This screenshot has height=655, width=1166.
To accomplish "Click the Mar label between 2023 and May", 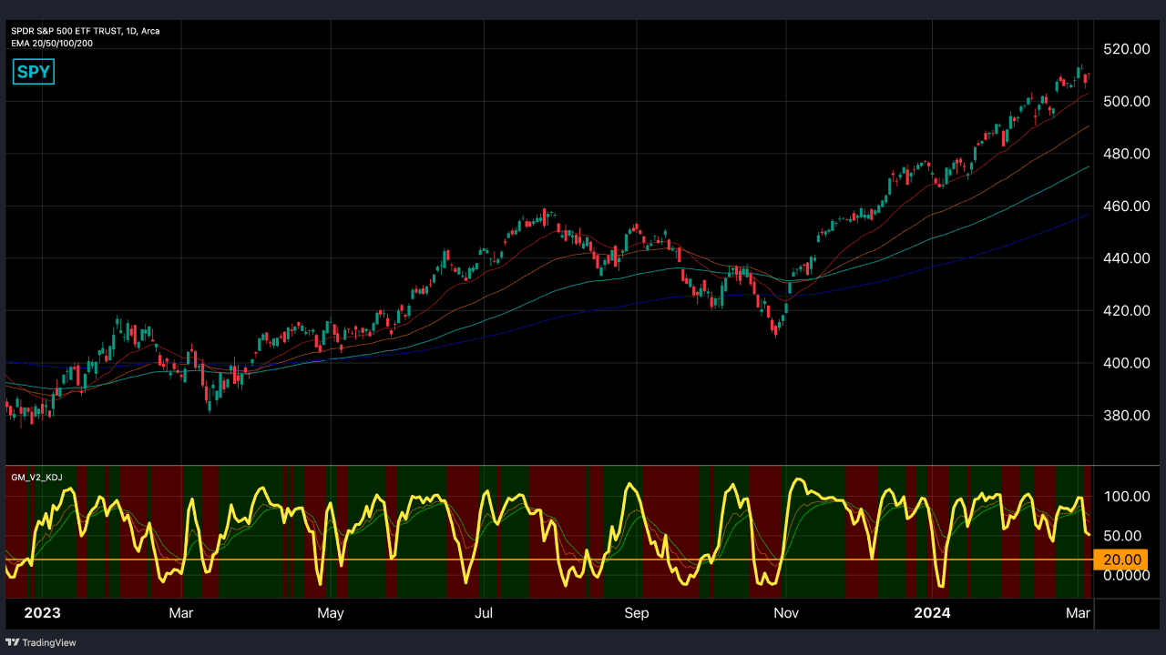I will 181,613.
